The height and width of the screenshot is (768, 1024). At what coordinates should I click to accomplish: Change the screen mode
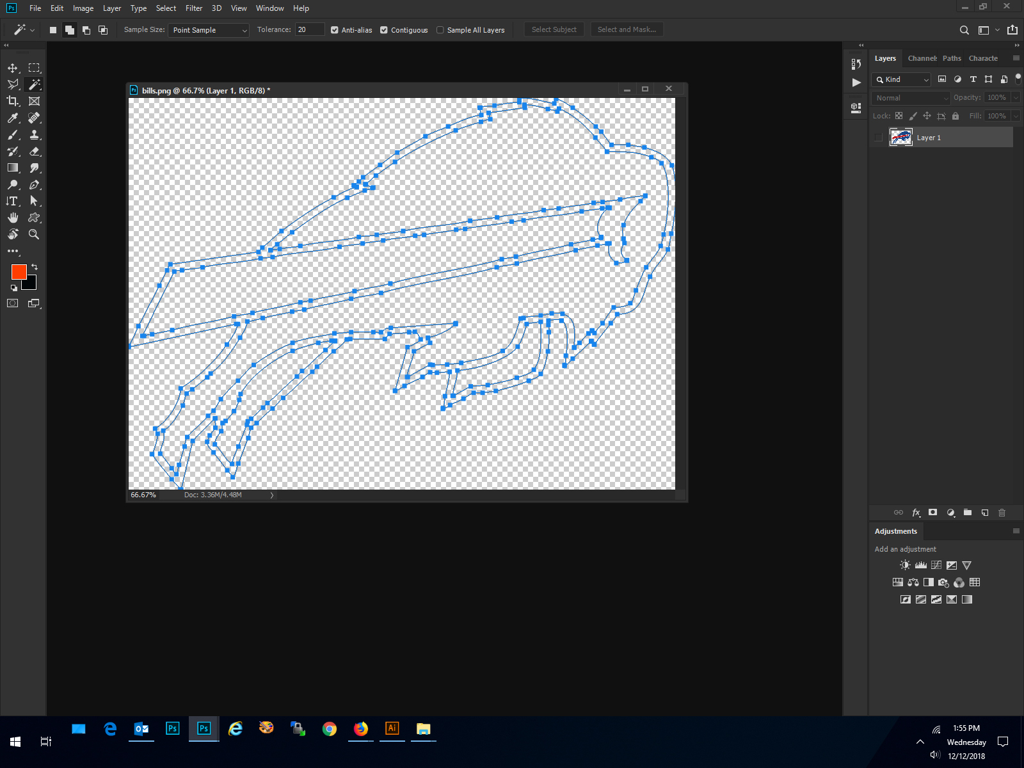[x=35, y=303]
